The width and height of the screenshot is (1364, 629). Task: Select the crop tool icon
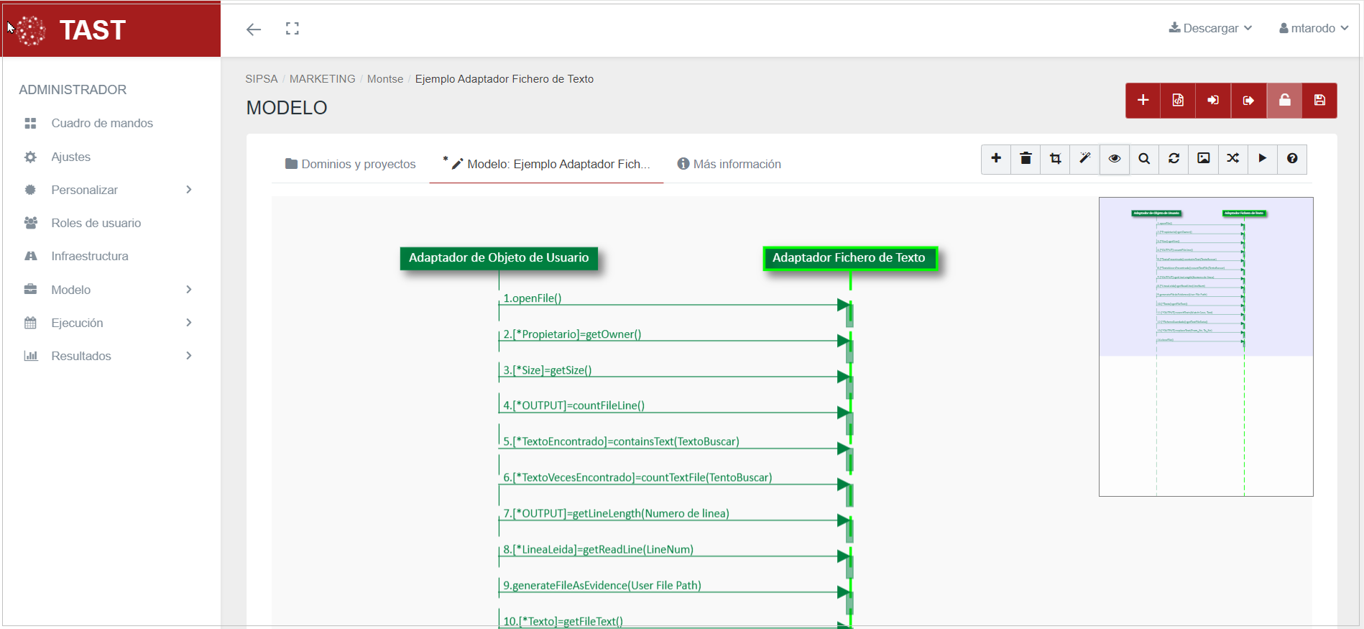pos(1055,159)
